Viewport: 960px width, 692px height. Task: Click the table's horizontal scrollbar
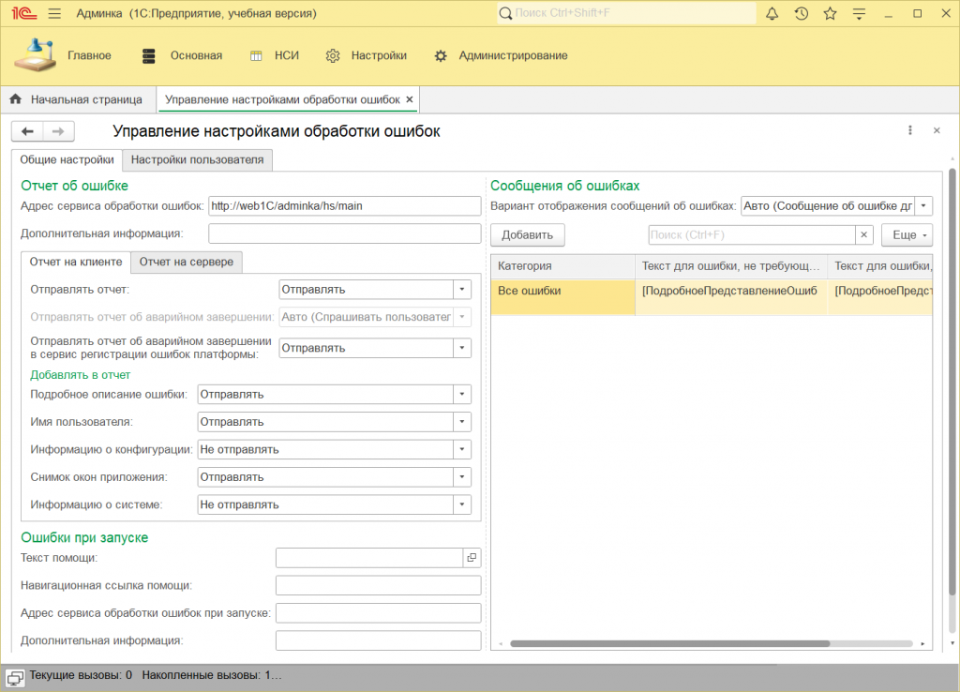(x=668, y=644)
